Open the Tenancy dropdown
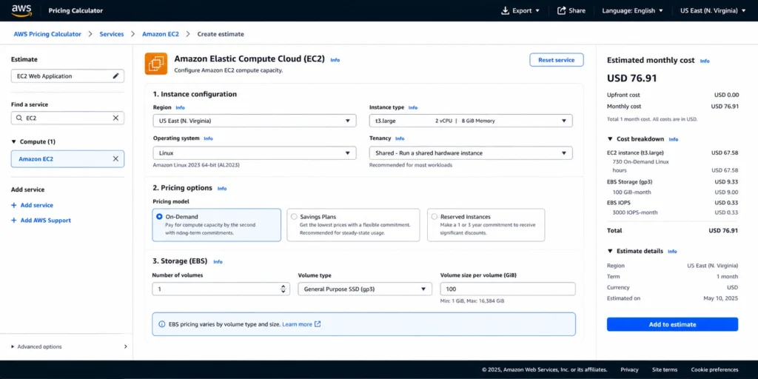The height and width of the screenshot is (379, 758). pyautogui.click(x=471, y=152)
